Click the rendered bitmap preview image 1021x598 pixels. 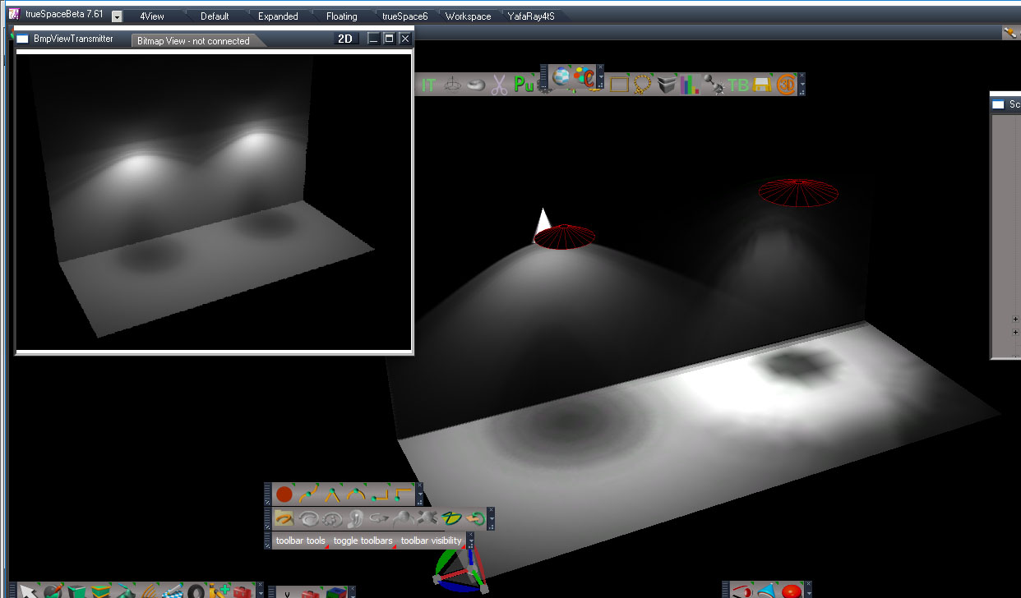click(214, 201)
